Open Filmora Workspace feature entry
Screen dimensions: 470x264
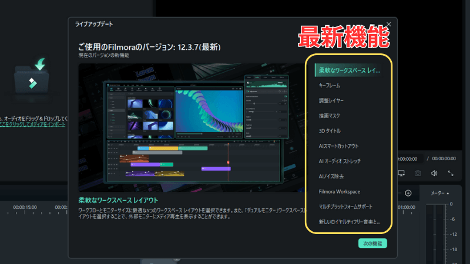pyautogui.click(x=340, y=192)
